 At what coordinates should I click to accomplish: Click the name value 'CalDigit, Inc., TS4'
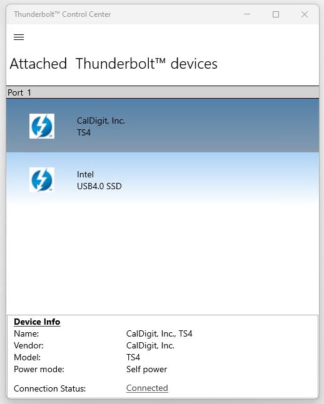(x=159, y=333)
